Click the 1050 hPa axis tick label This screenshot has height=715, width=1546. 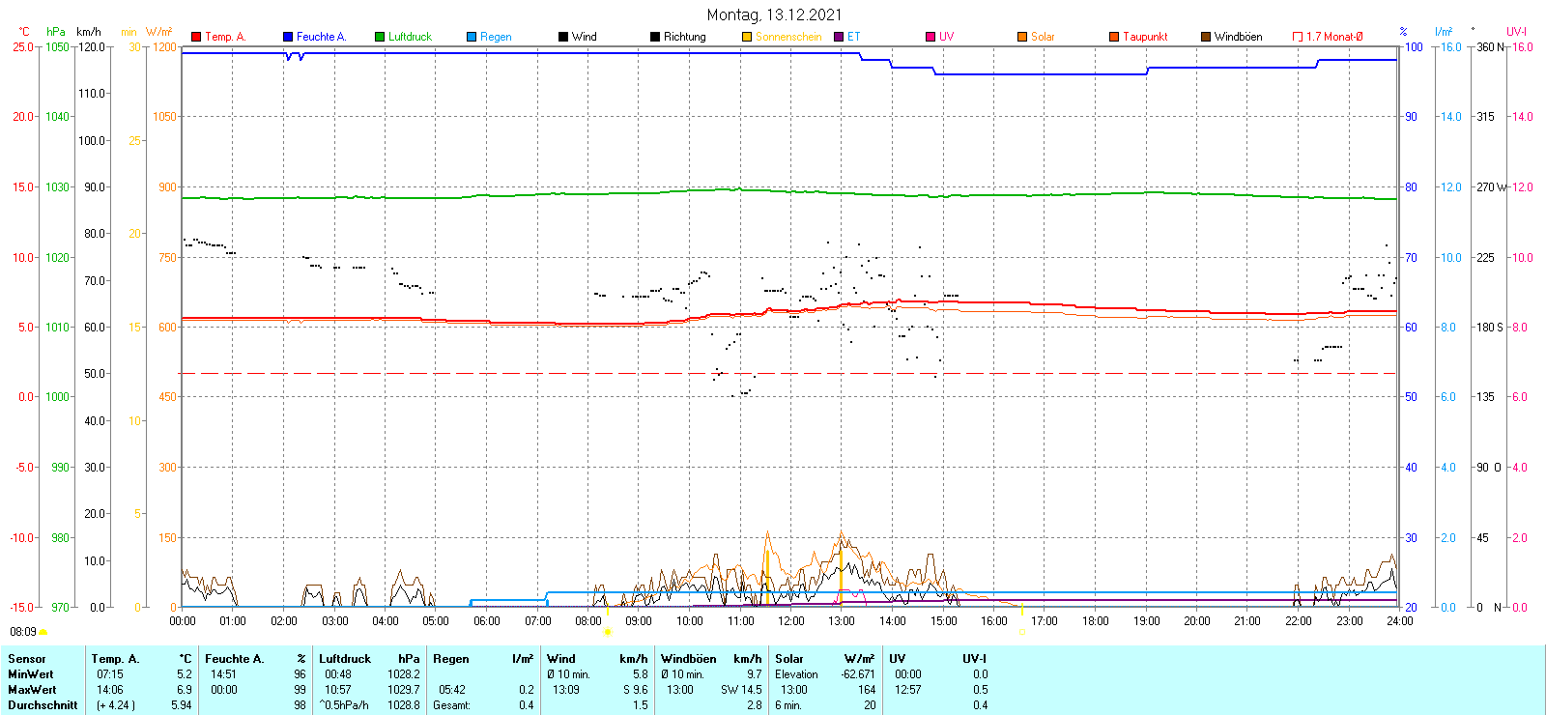click(x=58, y=47)
